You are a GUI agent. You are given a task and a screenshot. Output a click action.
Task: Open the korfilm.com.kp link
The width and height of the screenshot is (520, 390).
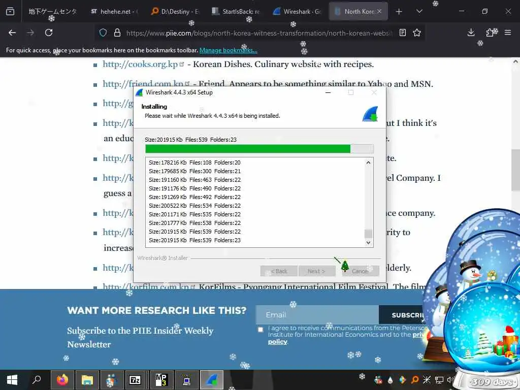coord(146,286)
